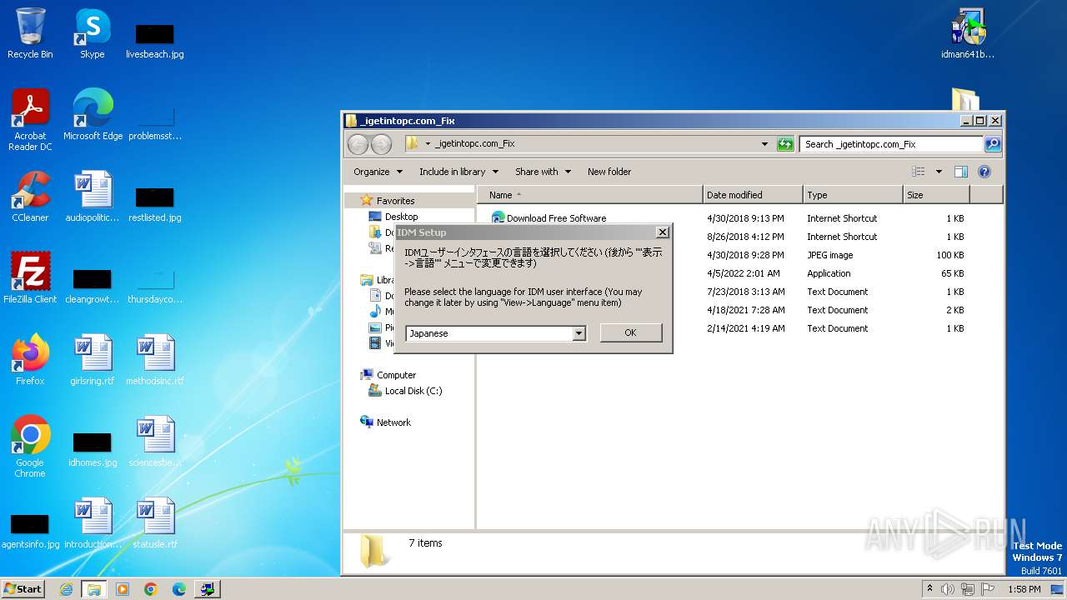Select the livesbeach.jpg desktop file
The width and height of the screenshot is (1067, 600).
(155, 40)
